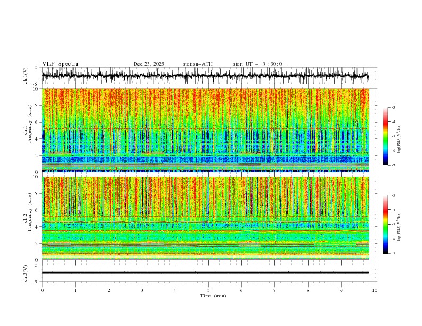Click the "-7" tick on ch.1 colorbar
This screenshot has width=422, height=326.
coord(393,165)
